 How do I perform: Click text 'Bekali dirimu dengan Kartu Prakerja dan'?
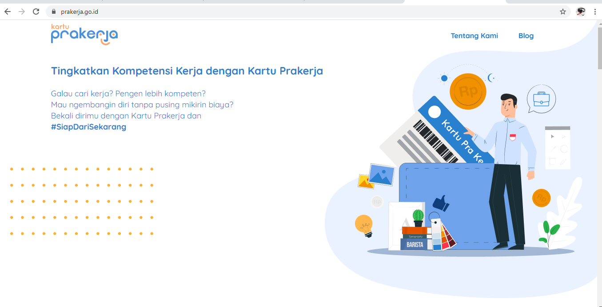coord(126,116)
